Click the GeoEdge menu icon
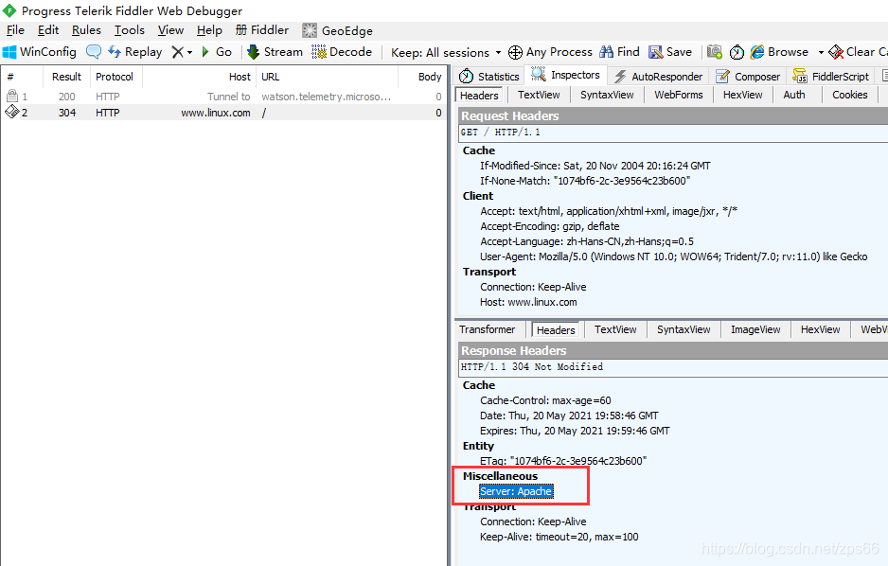Viewport: 888px width, 566px height. (310, 30)
